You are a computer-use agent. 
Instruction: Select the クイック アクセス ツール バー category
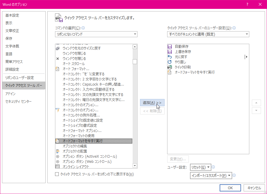tap(24, 85)
